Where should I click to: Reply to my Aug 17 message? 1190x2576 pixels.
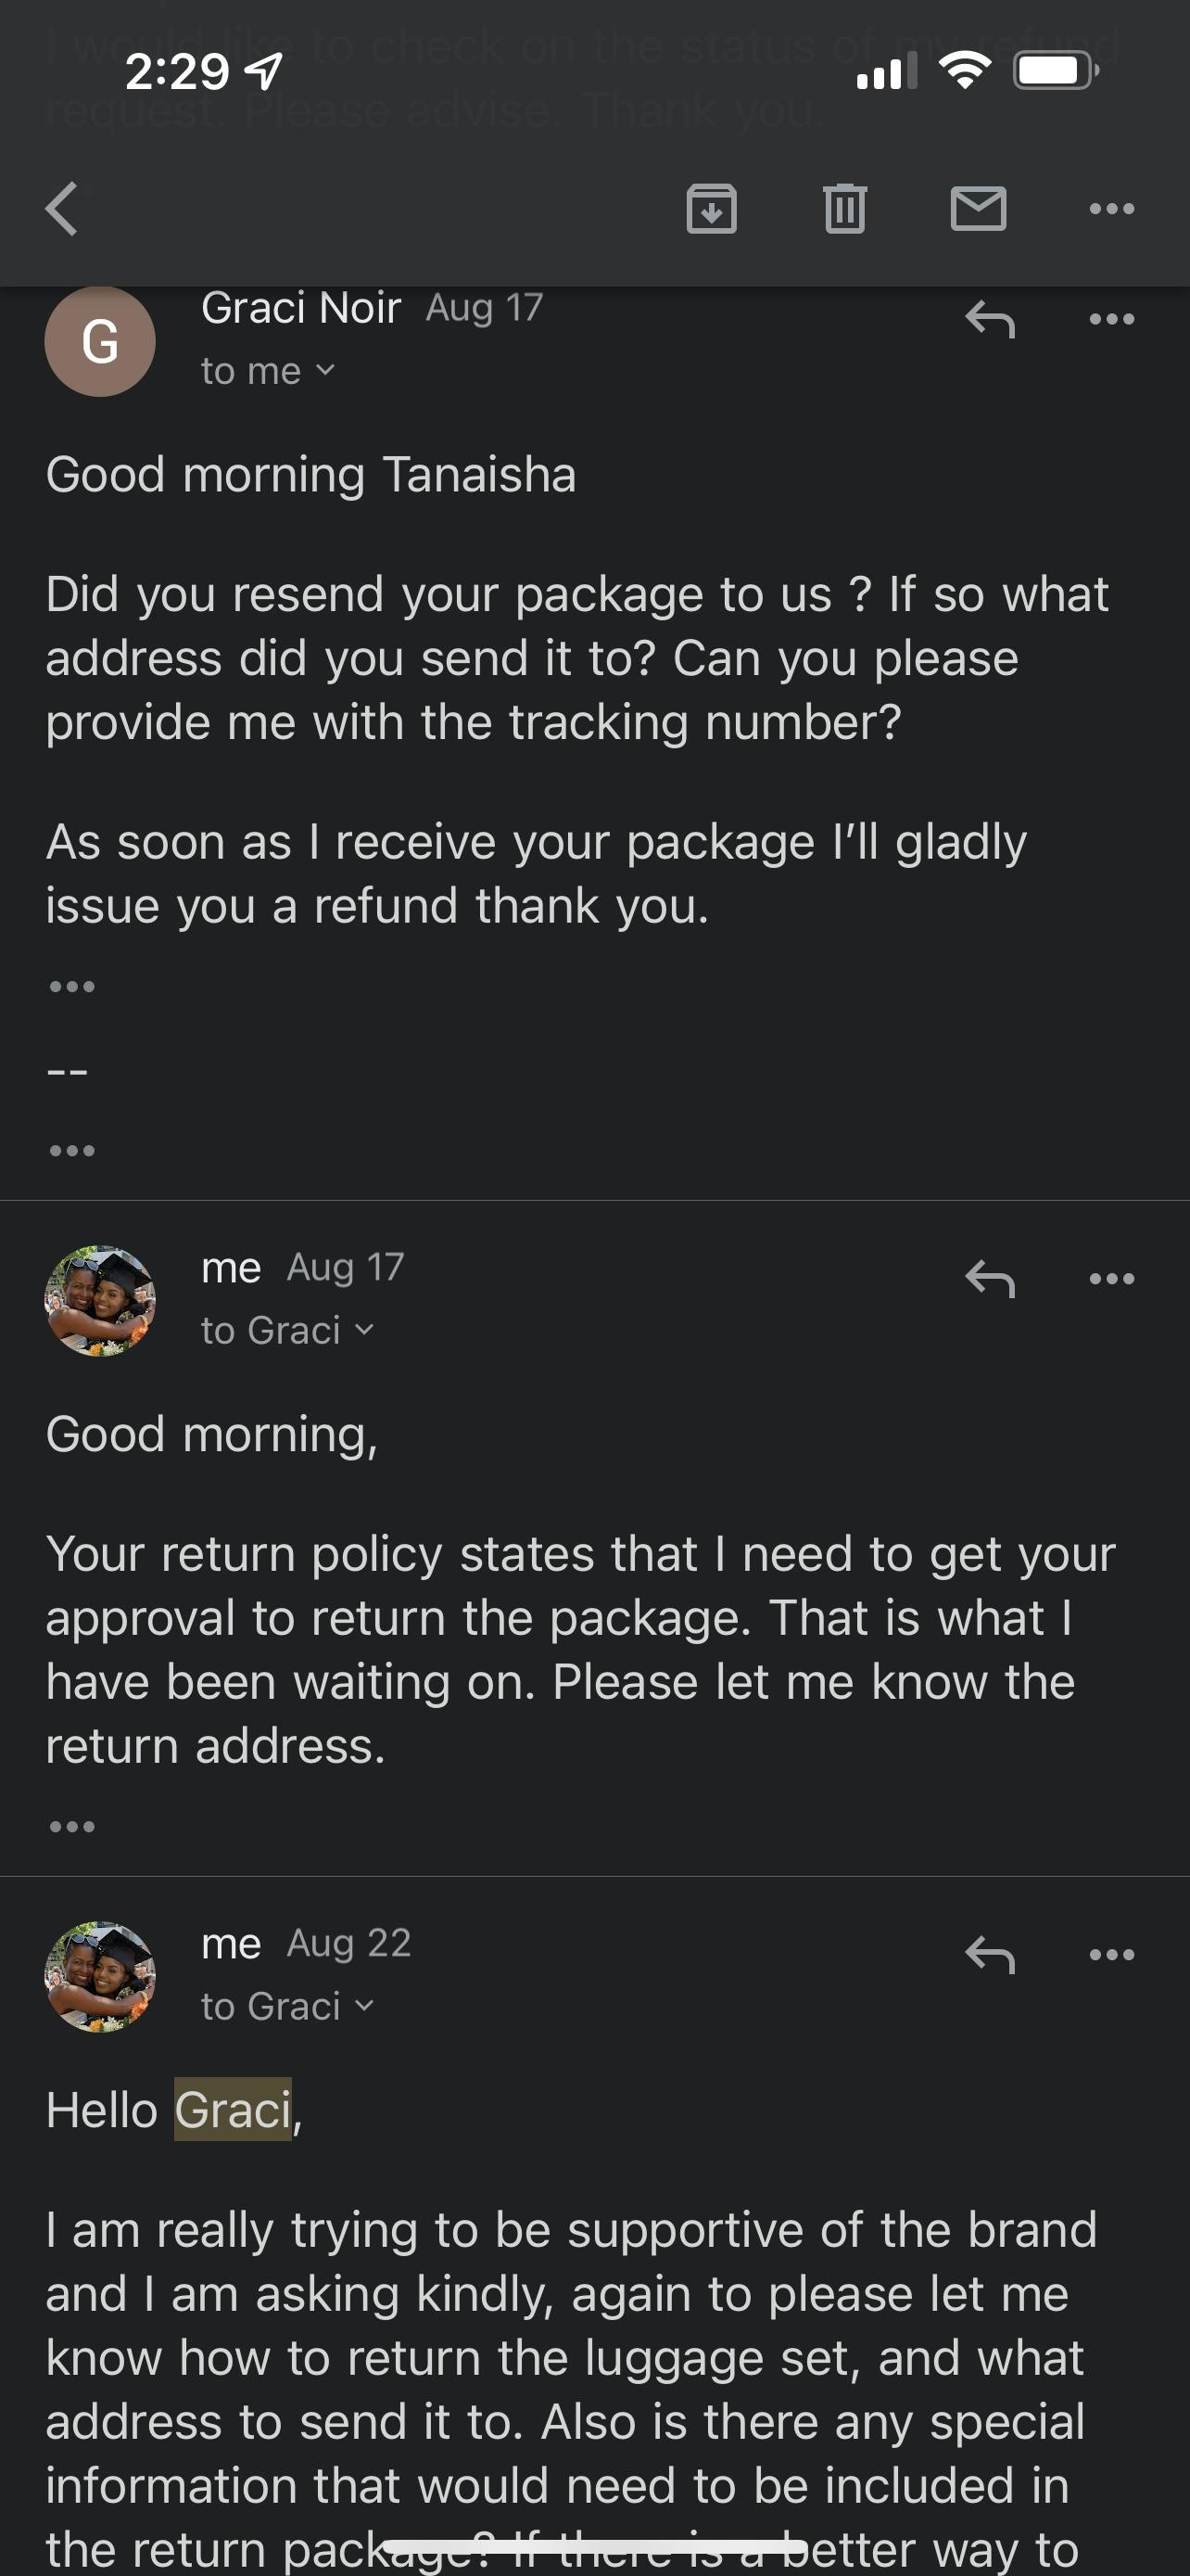pos(989,1279)
